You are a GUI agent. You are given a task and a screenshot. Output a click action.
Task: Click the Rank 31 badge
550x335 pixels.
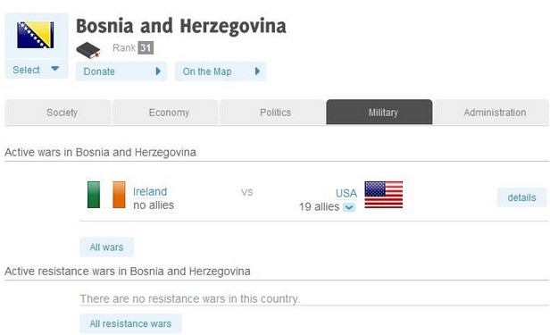pyautogui.click(x=146, y=47)
